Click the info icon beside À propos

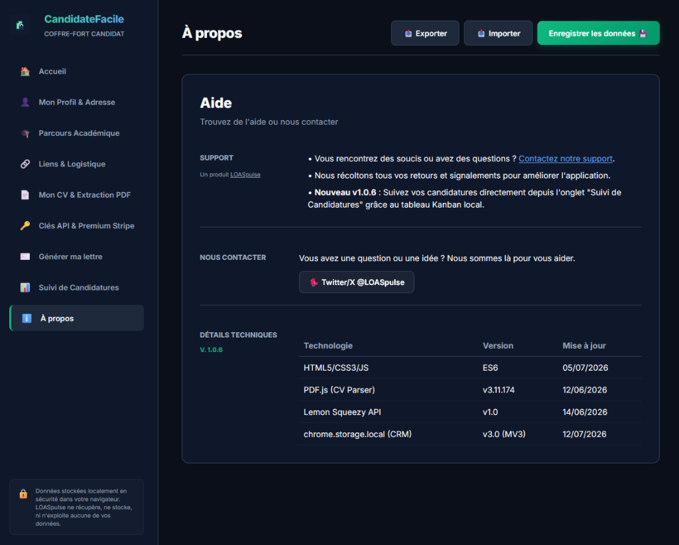(27, 318)
